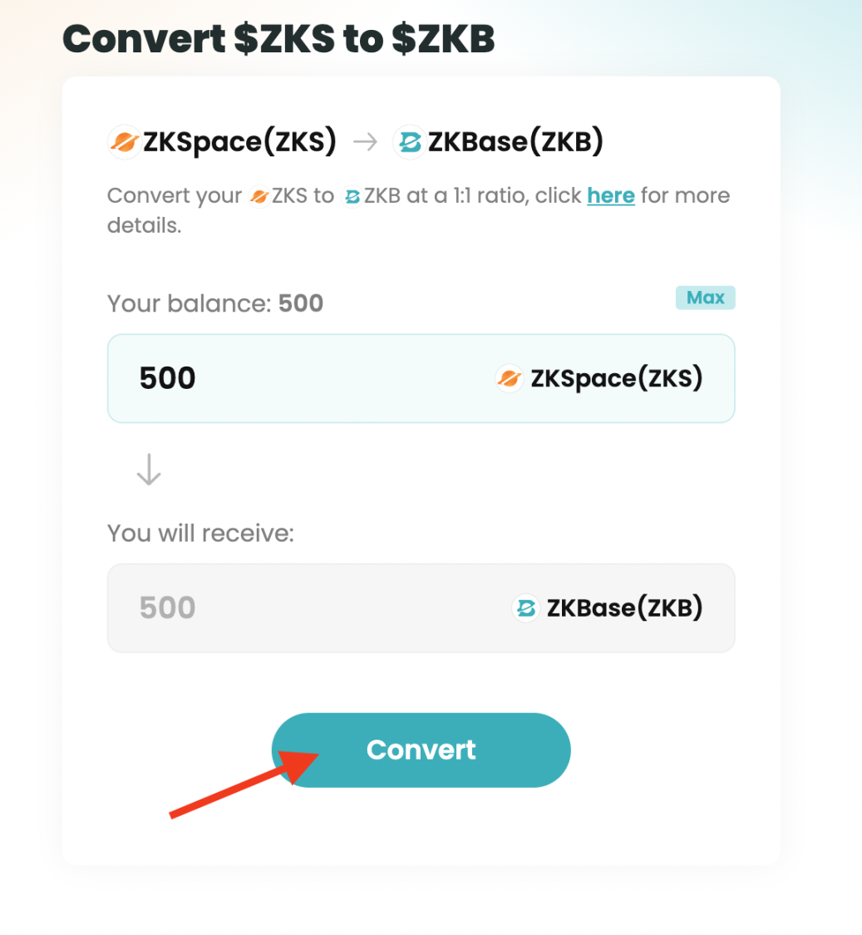The image size is (862, 935).
Task: Click the ZKSpace(ZKS) title in the header row
Action: pos(239,142)
